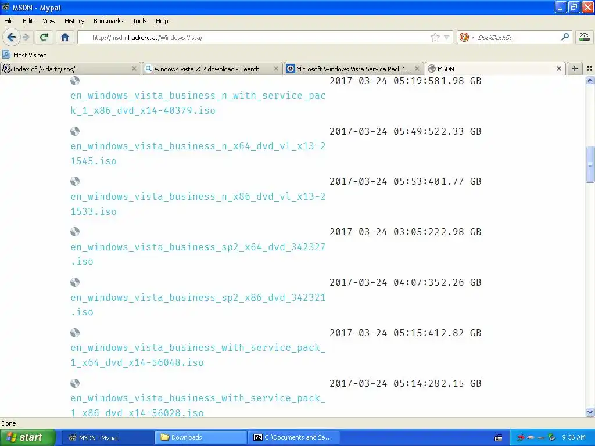
Task: Close the Microsoft Windows Vista Service Pack tab
Action: coord(417,69)
